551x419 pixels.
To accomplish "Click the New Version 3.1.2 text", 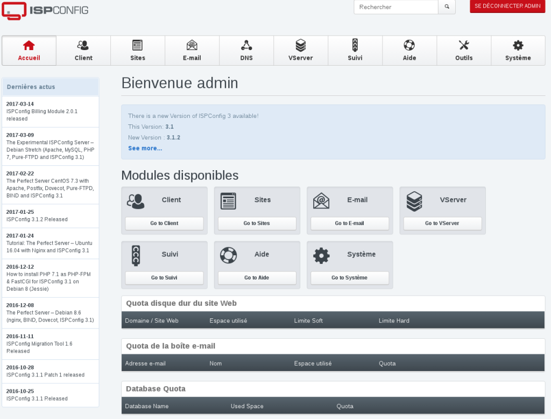I will click(154, 137).
